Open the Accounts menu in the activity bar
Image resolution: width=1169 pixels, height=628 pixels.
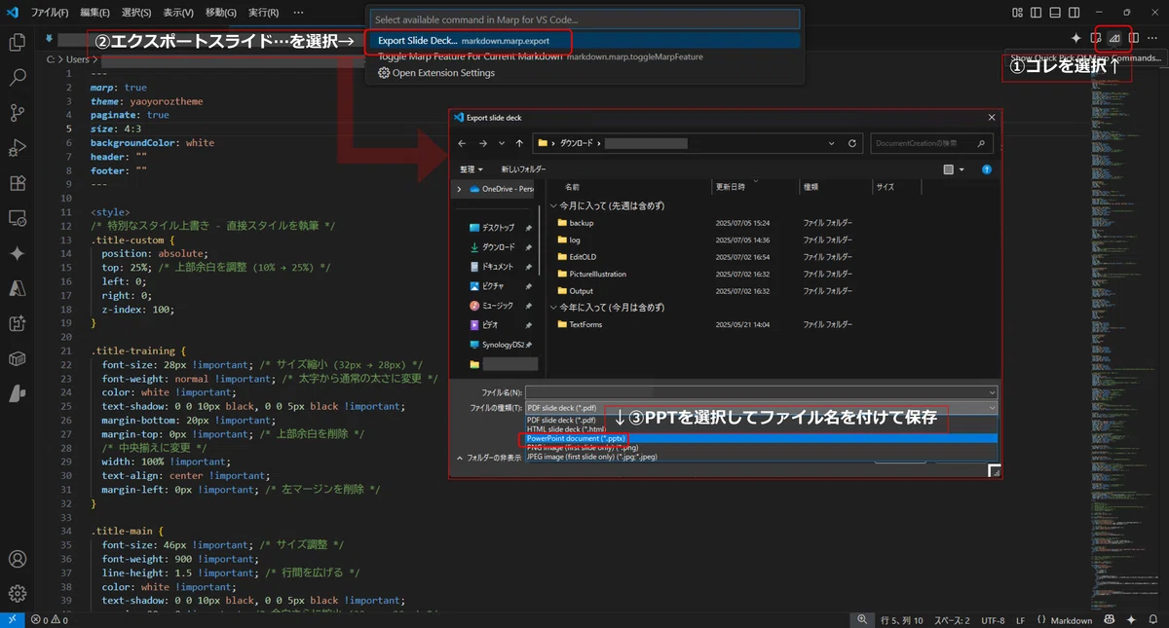pos(17,560)
